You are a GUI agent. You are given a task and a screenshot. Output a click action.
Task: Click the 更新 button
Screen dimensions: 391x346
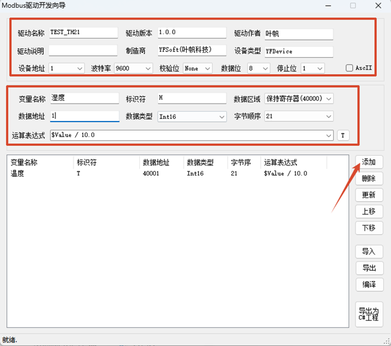[369, 195]
